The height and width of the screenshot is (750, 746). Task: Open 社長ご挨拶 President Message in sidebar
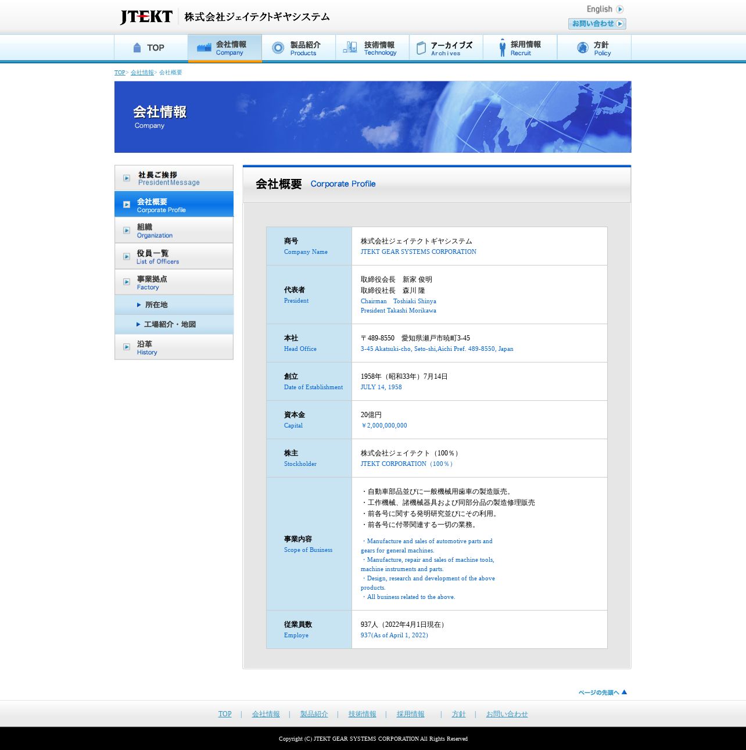click(x=174, y=178)
